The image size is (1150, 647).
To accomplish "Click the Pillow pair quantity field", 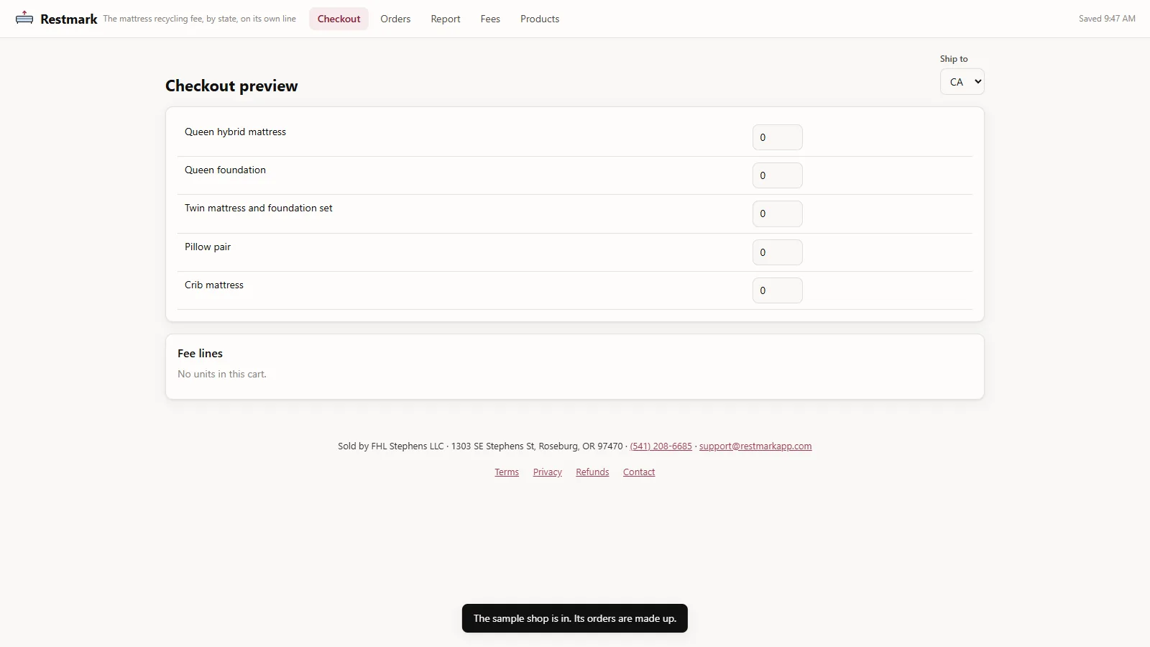I will point(777,252).
